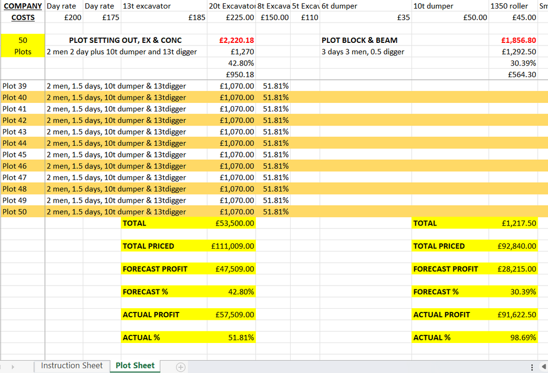Click the £185 cost cell
The height and width of the screenshot is (373, 548).
(164, 18)
